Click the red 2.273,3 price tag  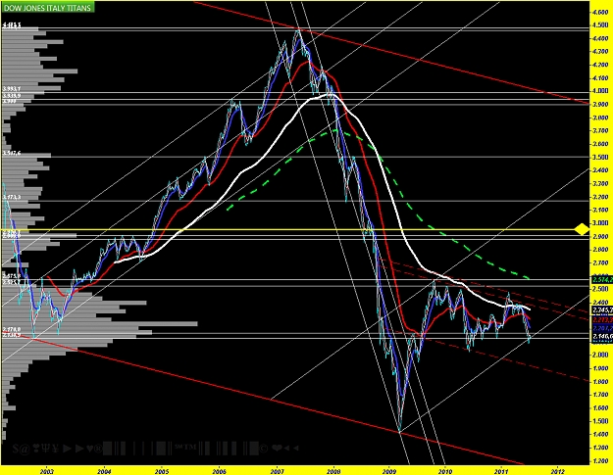[602, 320]
